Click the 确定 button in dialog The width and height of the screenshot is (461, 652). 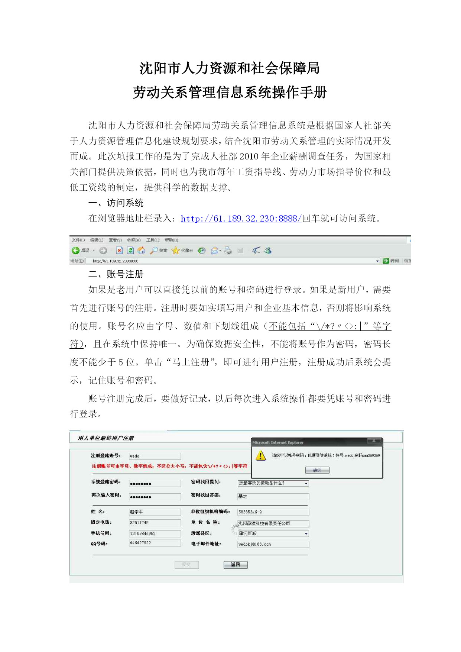(317, 470)
